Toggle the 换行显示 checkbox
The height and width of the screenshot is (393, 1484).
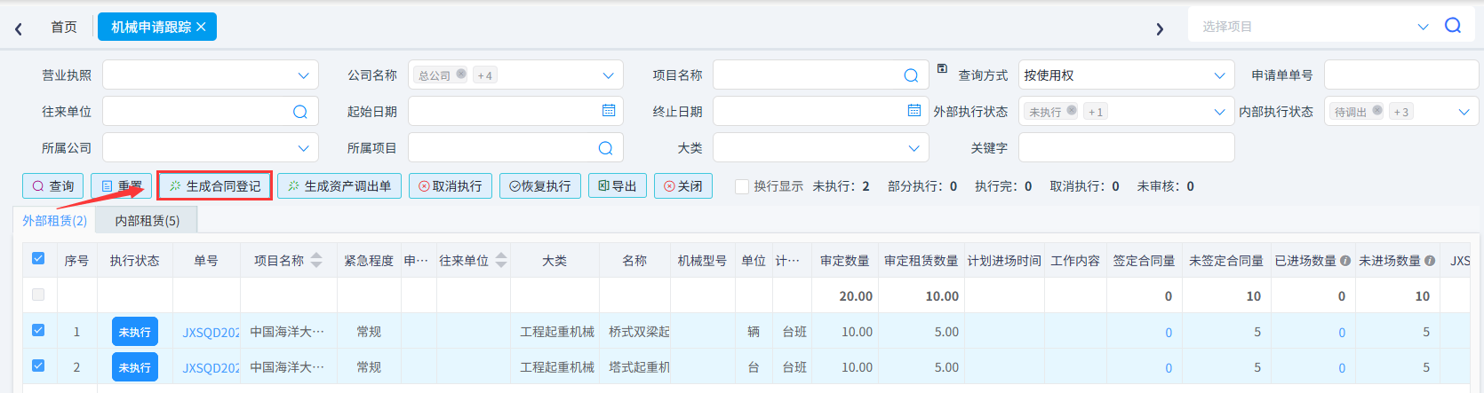pos(742,186)
